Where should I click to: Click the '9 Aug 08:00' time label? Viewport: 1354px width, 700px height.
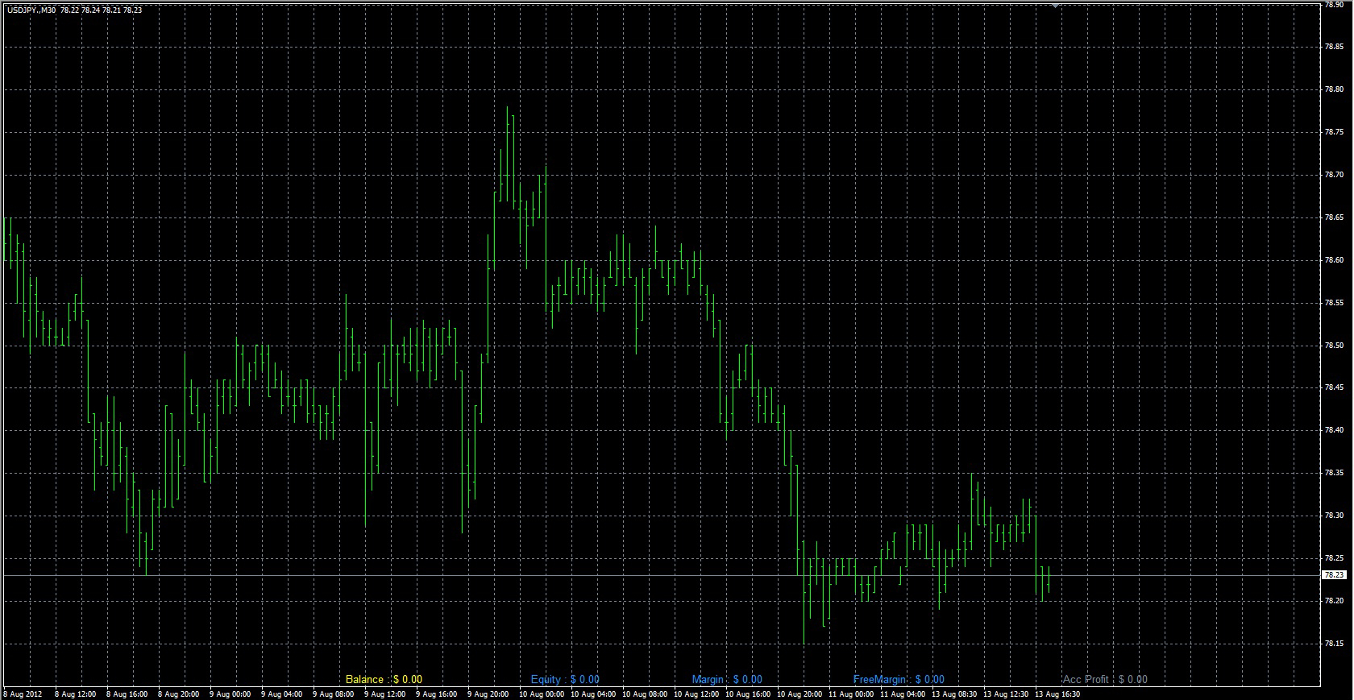[x=333, y=694]
